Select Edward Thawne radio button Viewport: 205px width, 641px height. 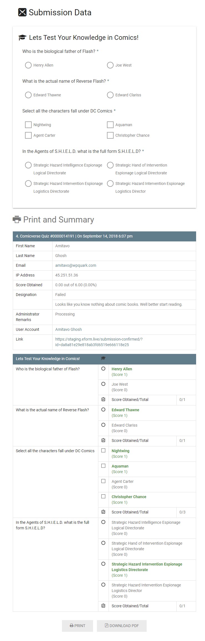tap(28, 95)
